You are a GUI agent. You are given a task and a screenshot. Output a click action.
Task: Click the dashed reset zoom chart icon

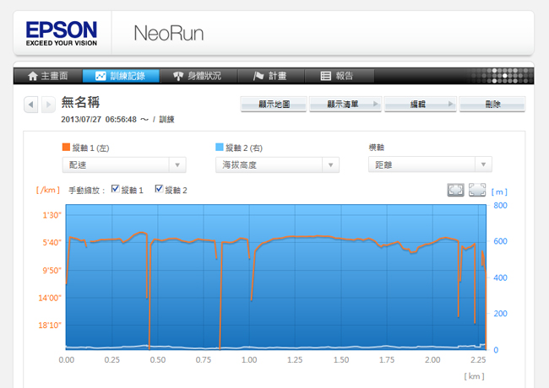coord(477,190)
